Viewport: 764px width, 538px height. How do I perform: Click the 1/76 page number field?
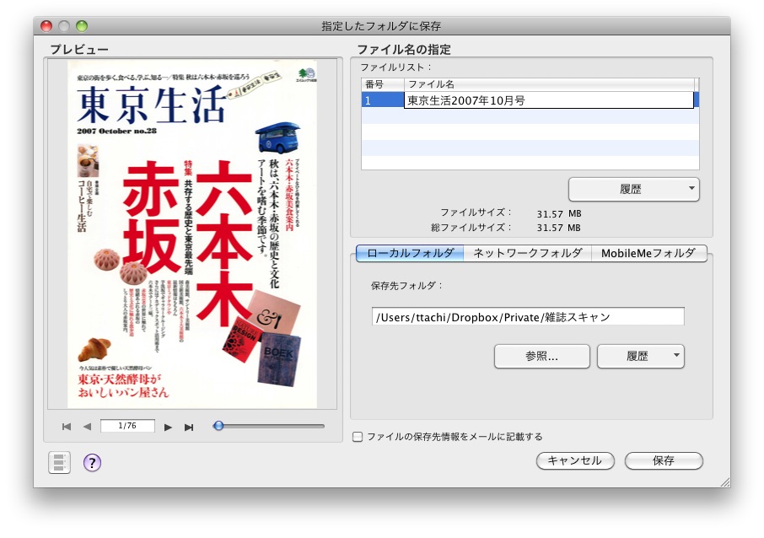click(x=127, y=426)
